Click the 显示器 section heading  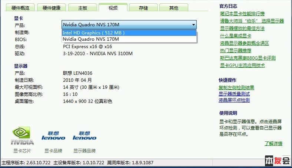tap(21, 66)
